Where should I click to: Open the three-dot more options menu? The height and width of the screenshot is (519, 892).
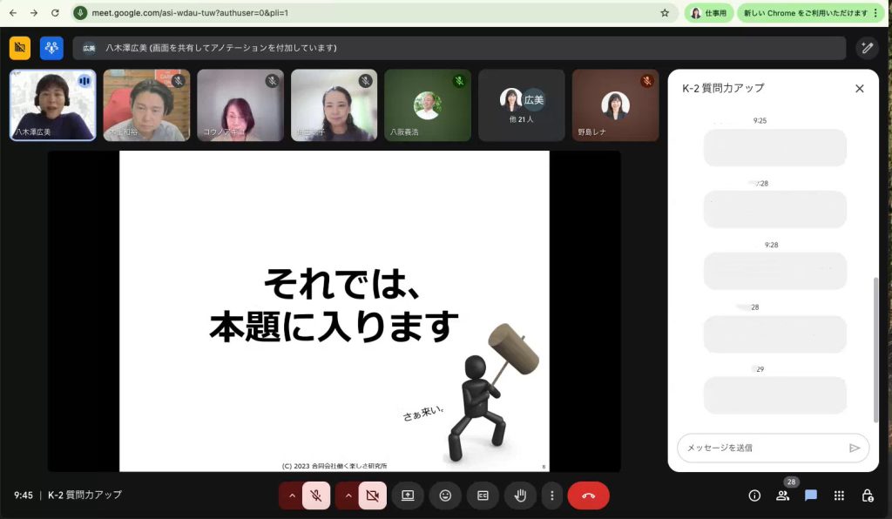pyautogui.click(x=551, y=495)
